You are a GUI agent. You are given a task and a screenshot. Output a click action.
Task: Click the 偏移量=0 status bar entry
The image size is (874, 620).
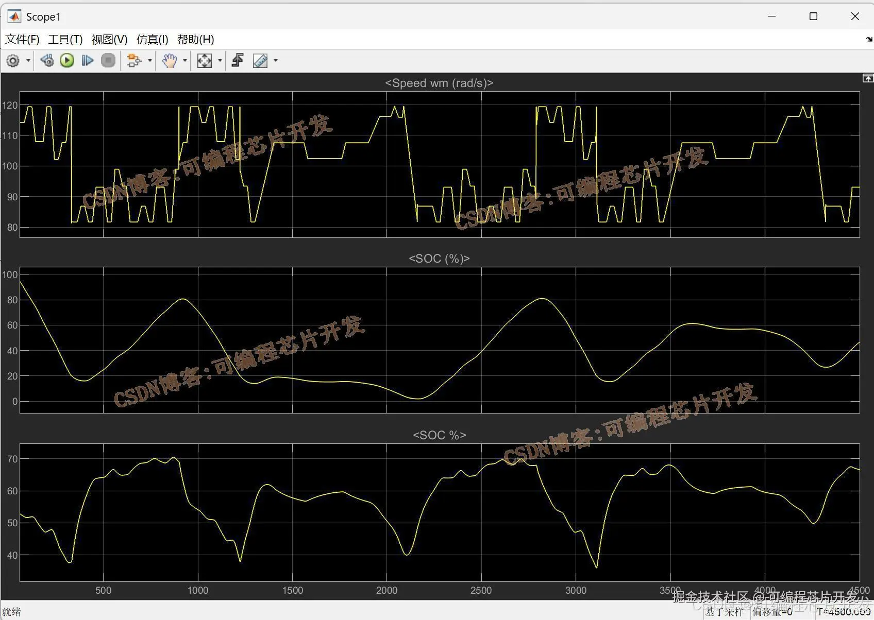772,612
